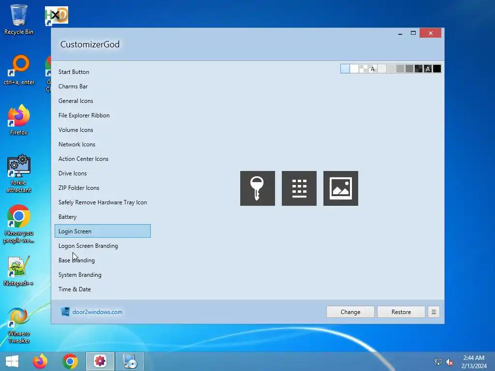Choose the medium gray background swatch
Viewport: 495px width, 371px height.
pyautogui.click(x=400, y=69)
